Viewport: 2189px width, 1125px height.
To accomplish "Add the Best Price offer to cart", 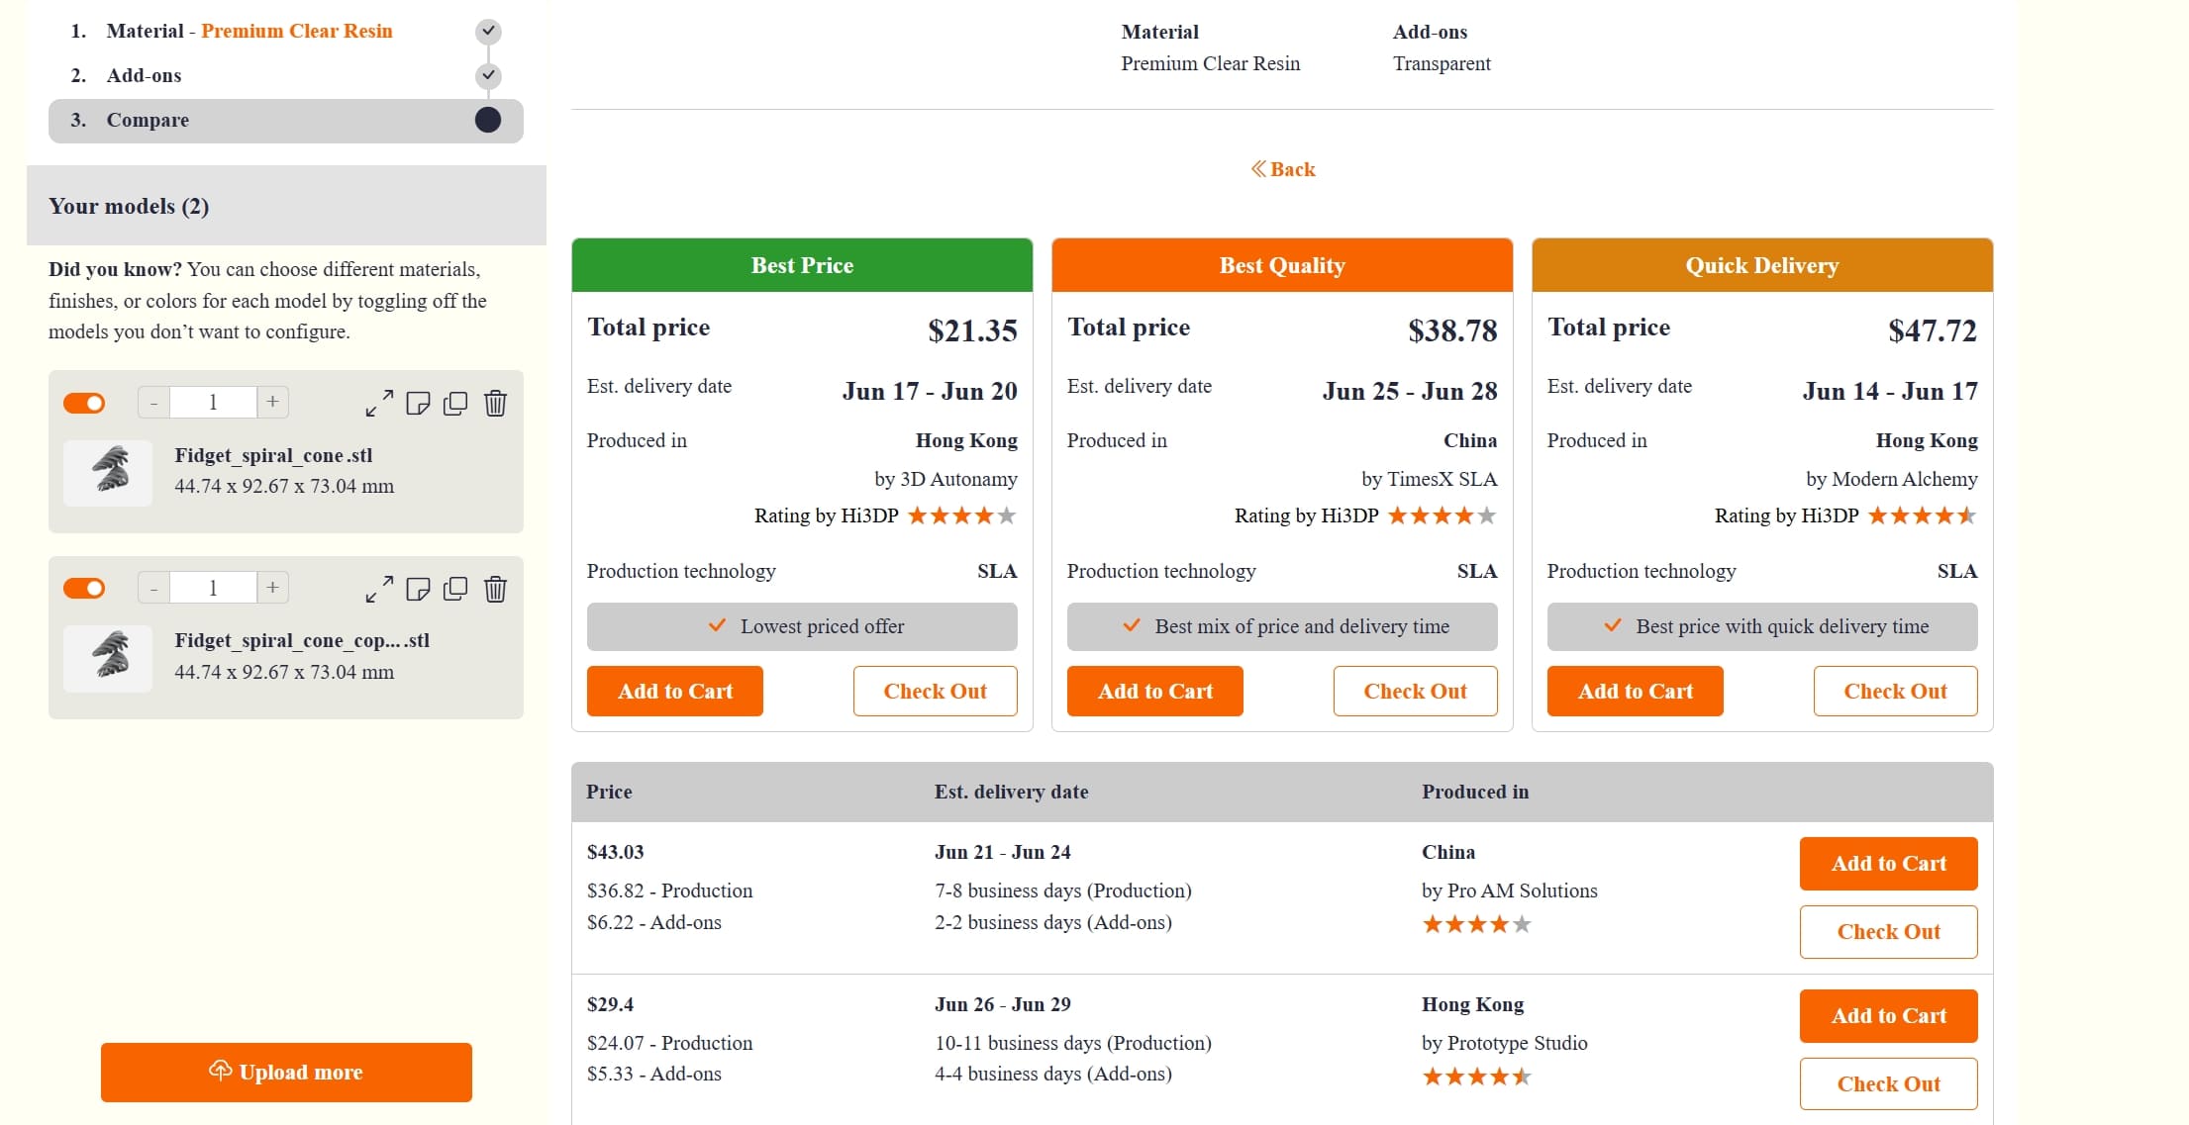I will 674,691.
